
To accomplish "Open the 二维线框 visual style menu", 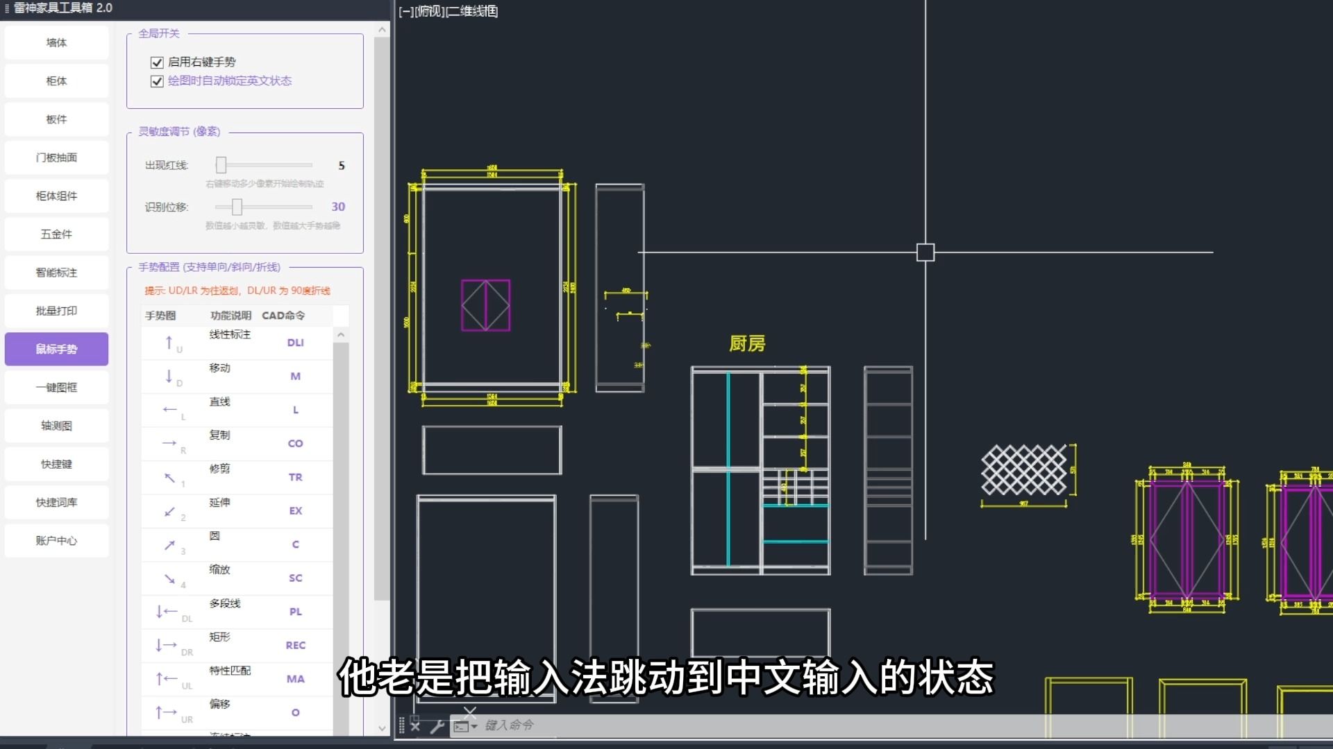I will [x=472, y=11].
